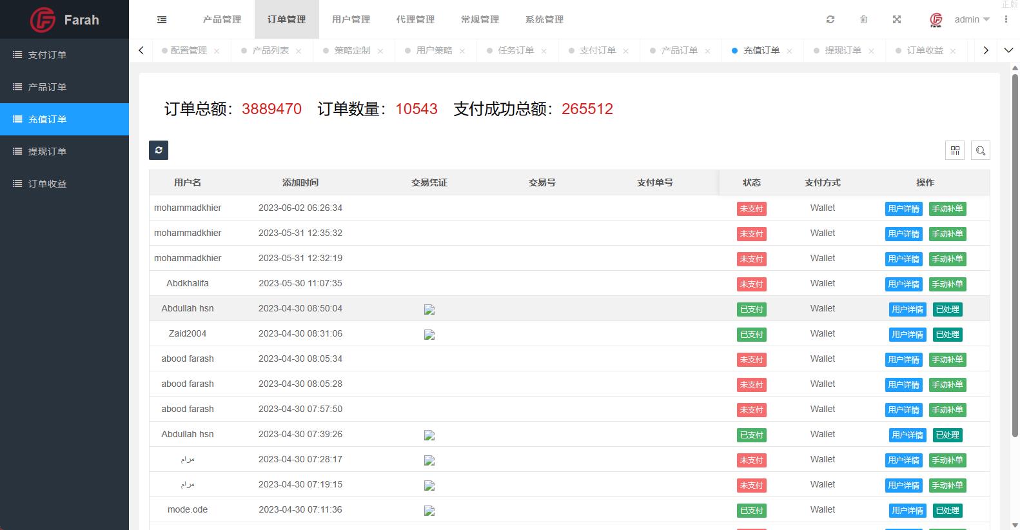Toggle fullscreen using the expand icon
This screenshot has height=530, width=1020.
pyautogui.click(x=896, y=19)
